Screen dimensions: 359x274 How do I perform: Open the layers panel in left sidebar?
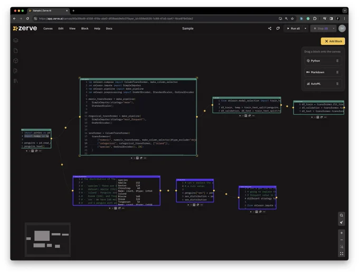[16, 41]
